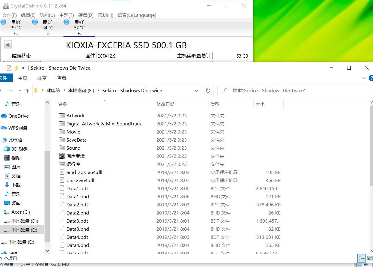The image size is (373, 267).
Task: Expand the address bar history dropdown
Action: pos(196,91)
